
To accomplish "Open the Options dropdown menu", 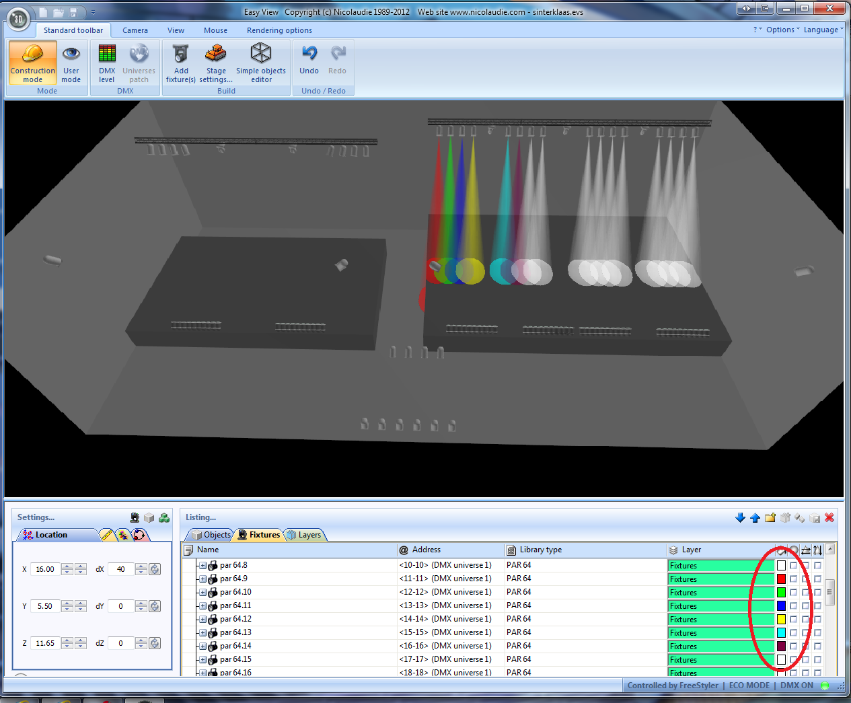I will pos(782,30).
